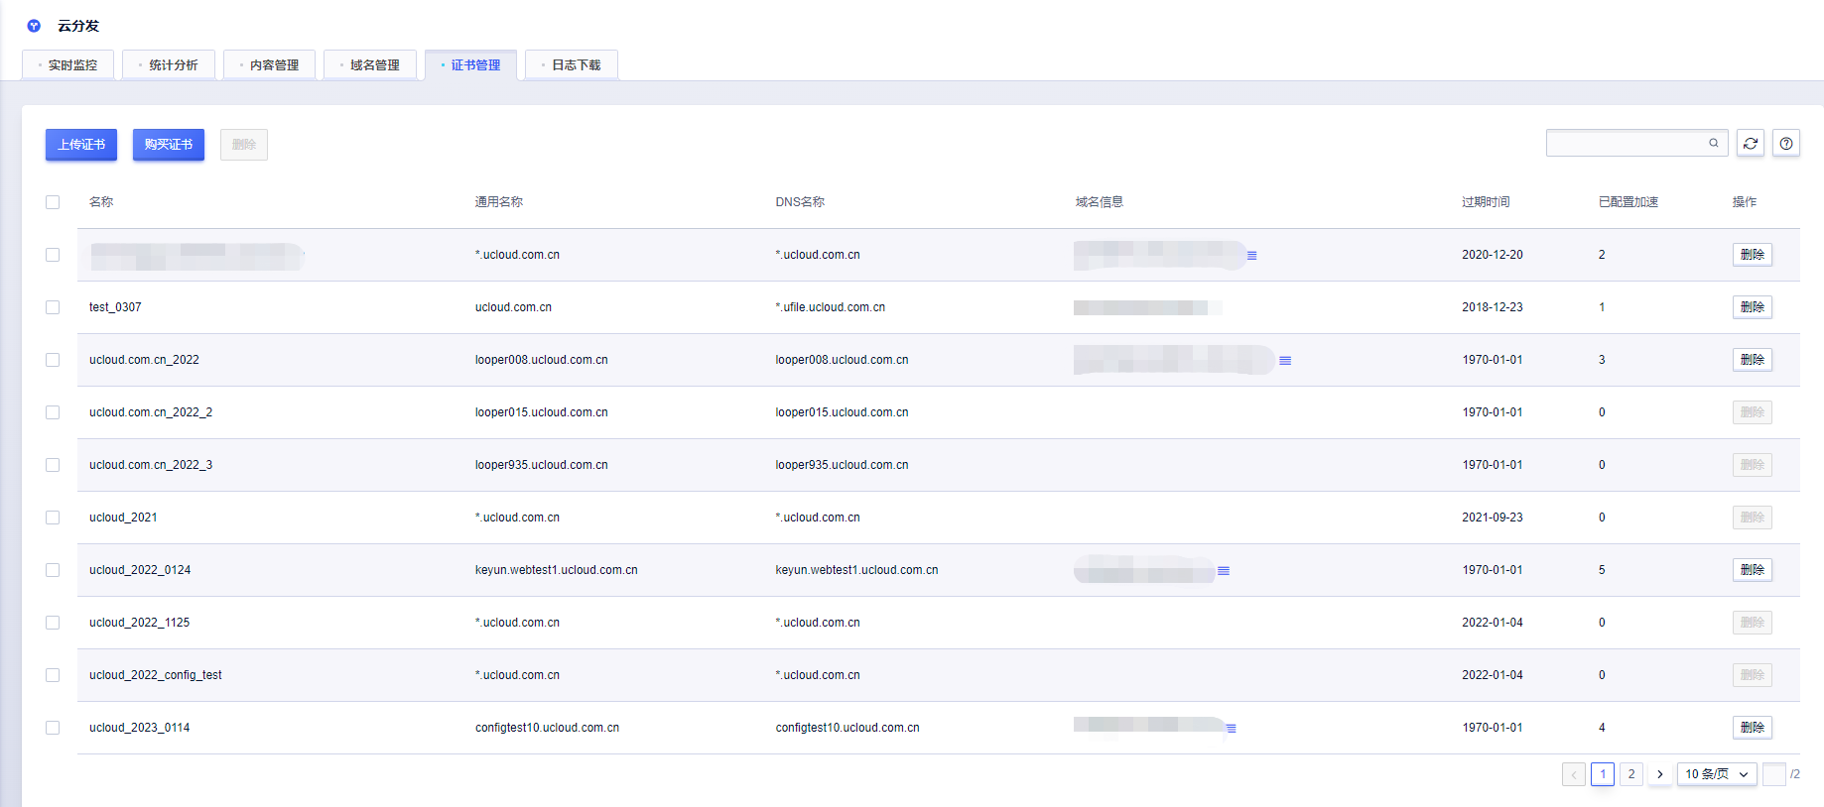Image resolution: width=1824 pixels, height=807 pixels.
Task: Open domain list icon for ucloud_2023_0114
Action: 1232,729
